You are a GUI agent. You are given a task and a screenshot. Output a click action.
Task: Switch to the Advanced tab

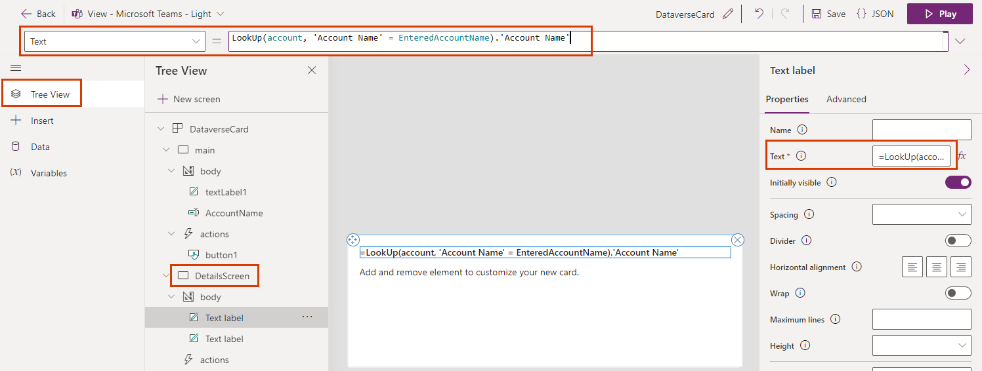pos(846,99)
